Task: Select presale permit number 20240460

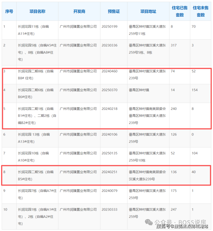Action: [109, 71]
